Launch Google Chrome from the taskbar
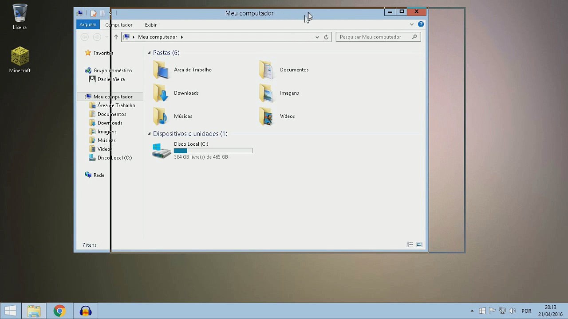 [59, 311]
